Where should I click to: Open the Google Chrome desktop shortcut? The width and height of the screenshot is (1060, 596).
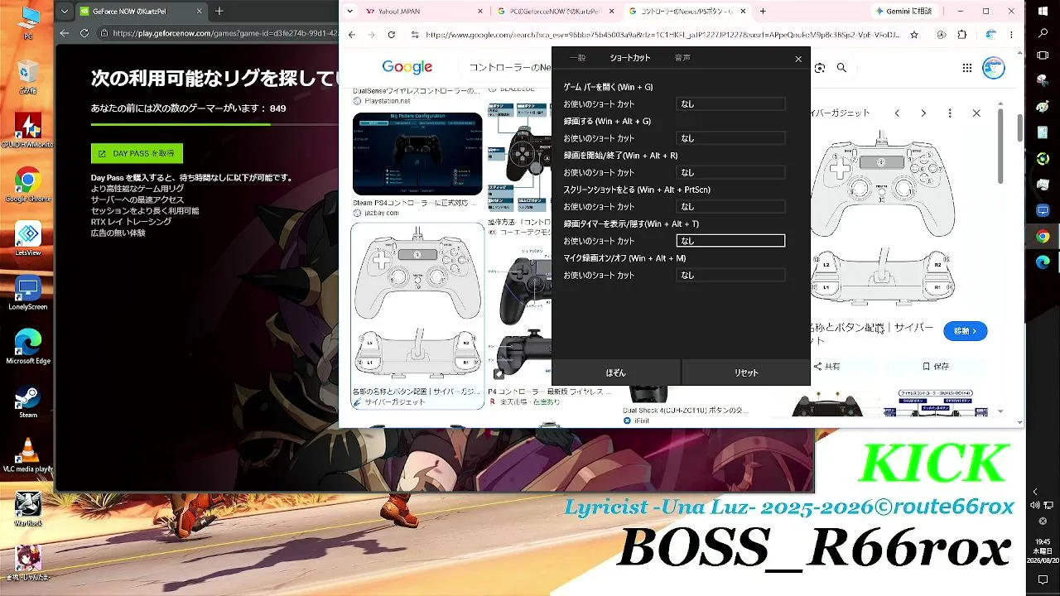[27, 184]
